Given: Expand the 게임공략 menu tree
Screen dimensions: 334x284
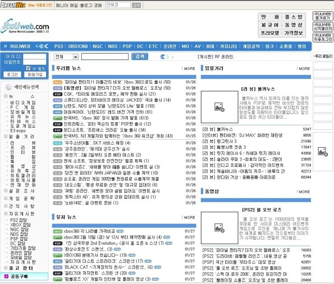Looking at the screenshot, I should point(6,198).
